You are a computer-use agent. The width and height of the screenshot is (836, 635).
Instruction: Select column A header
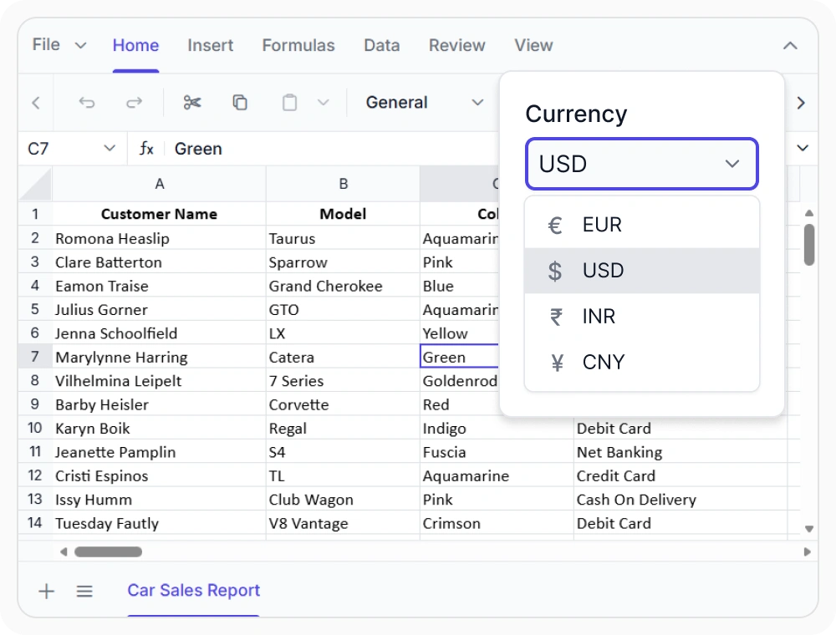159,184
